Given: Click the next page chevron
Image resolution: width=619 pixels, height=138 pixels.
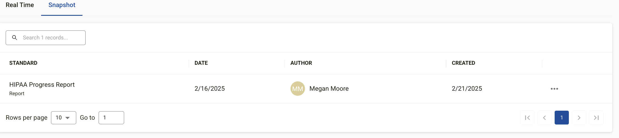Looking at the screenshot, I should coord(579,118).
